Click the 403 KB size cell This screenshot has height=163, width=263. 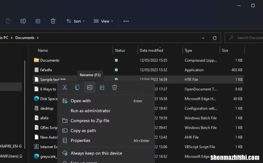237,70
